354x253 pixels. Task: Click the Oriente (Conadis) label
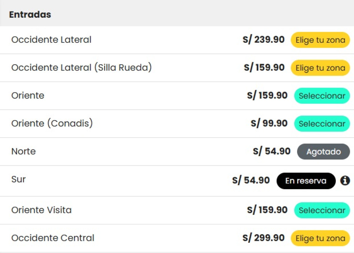click(x=52, y=123)
